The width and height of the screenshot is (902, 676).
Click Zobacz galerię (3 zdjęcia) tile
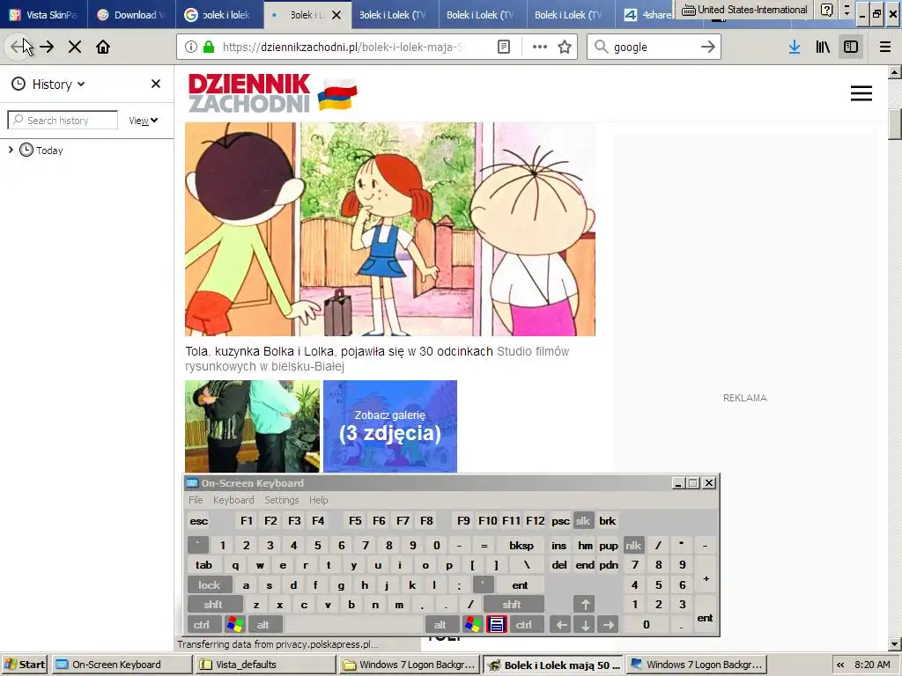[x=390, y=426]
